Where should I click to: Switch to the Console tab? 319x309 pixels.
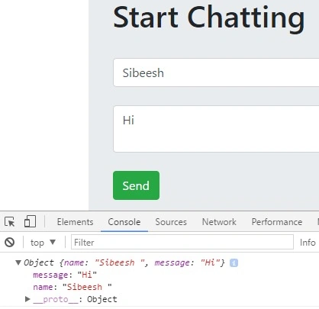[124, 222]
